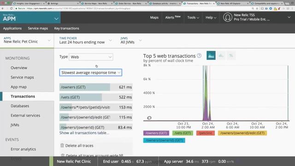Open the Type dropdown set to Web
The image size is (295, 166).
91,57
